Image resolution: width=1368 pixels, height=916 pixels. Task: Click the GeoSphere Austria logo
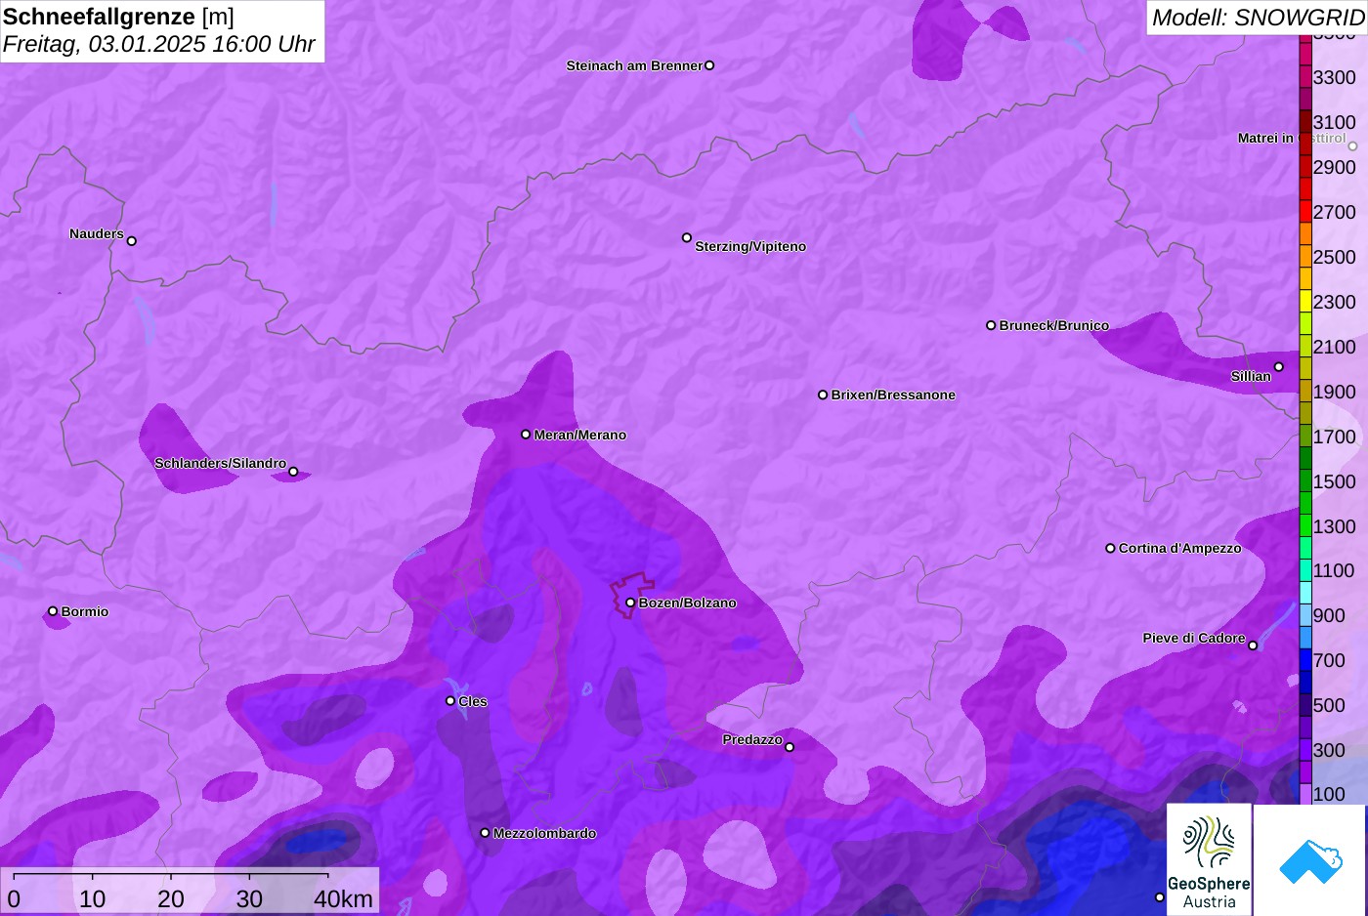pyautogui.click(x=1209, y=859)
